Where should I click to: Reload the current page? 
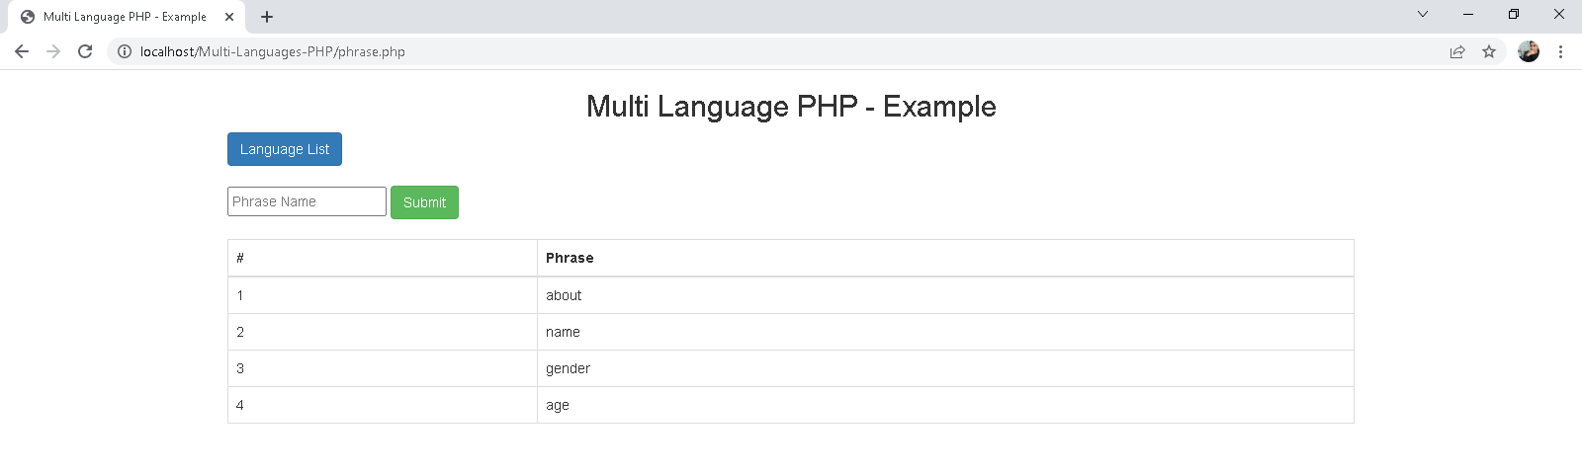pos(85,51)
